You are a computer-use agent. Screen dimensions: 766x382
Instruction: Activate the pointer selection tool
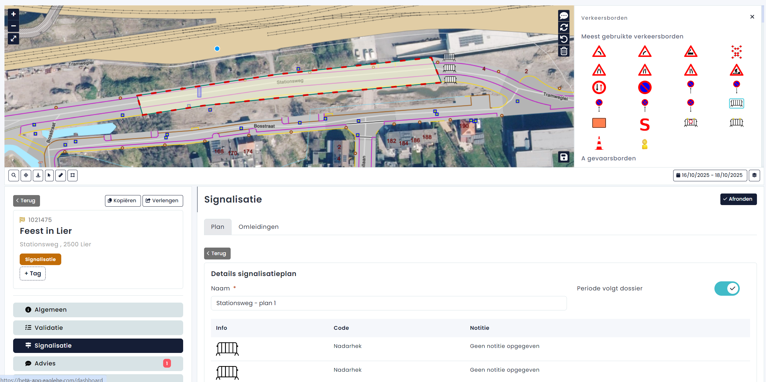[x=49, y=175]
